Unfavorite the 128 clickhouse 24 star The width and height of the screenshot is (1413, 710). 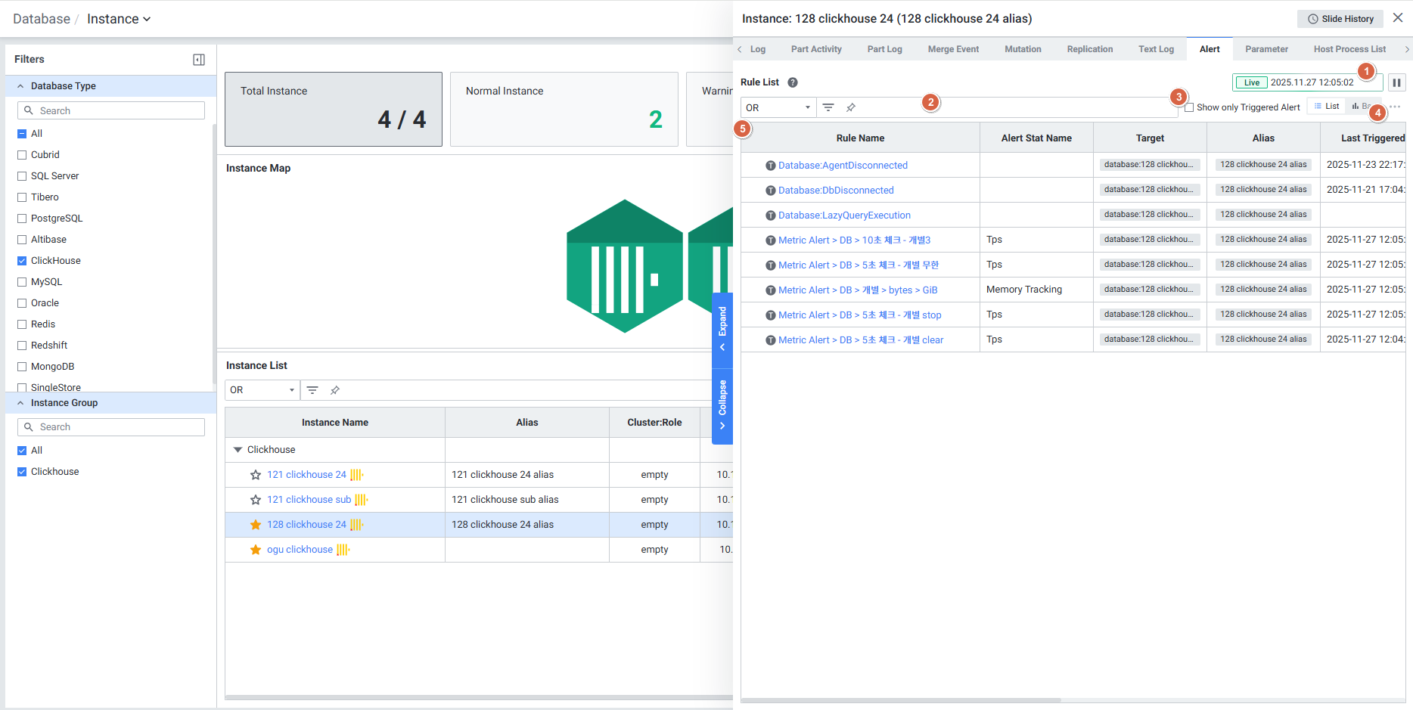(256, 525)
